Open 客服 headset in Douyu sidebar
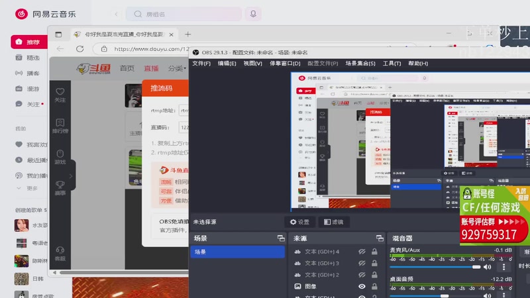The width and height of the screenshot is (530, 298). [60, 254]
